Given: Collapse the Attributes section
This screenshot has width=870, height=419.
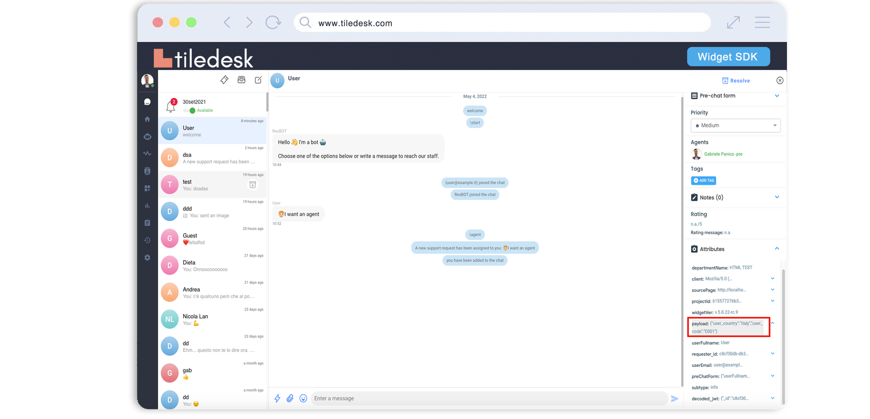Looking at the screenshot, I should 777,249.
